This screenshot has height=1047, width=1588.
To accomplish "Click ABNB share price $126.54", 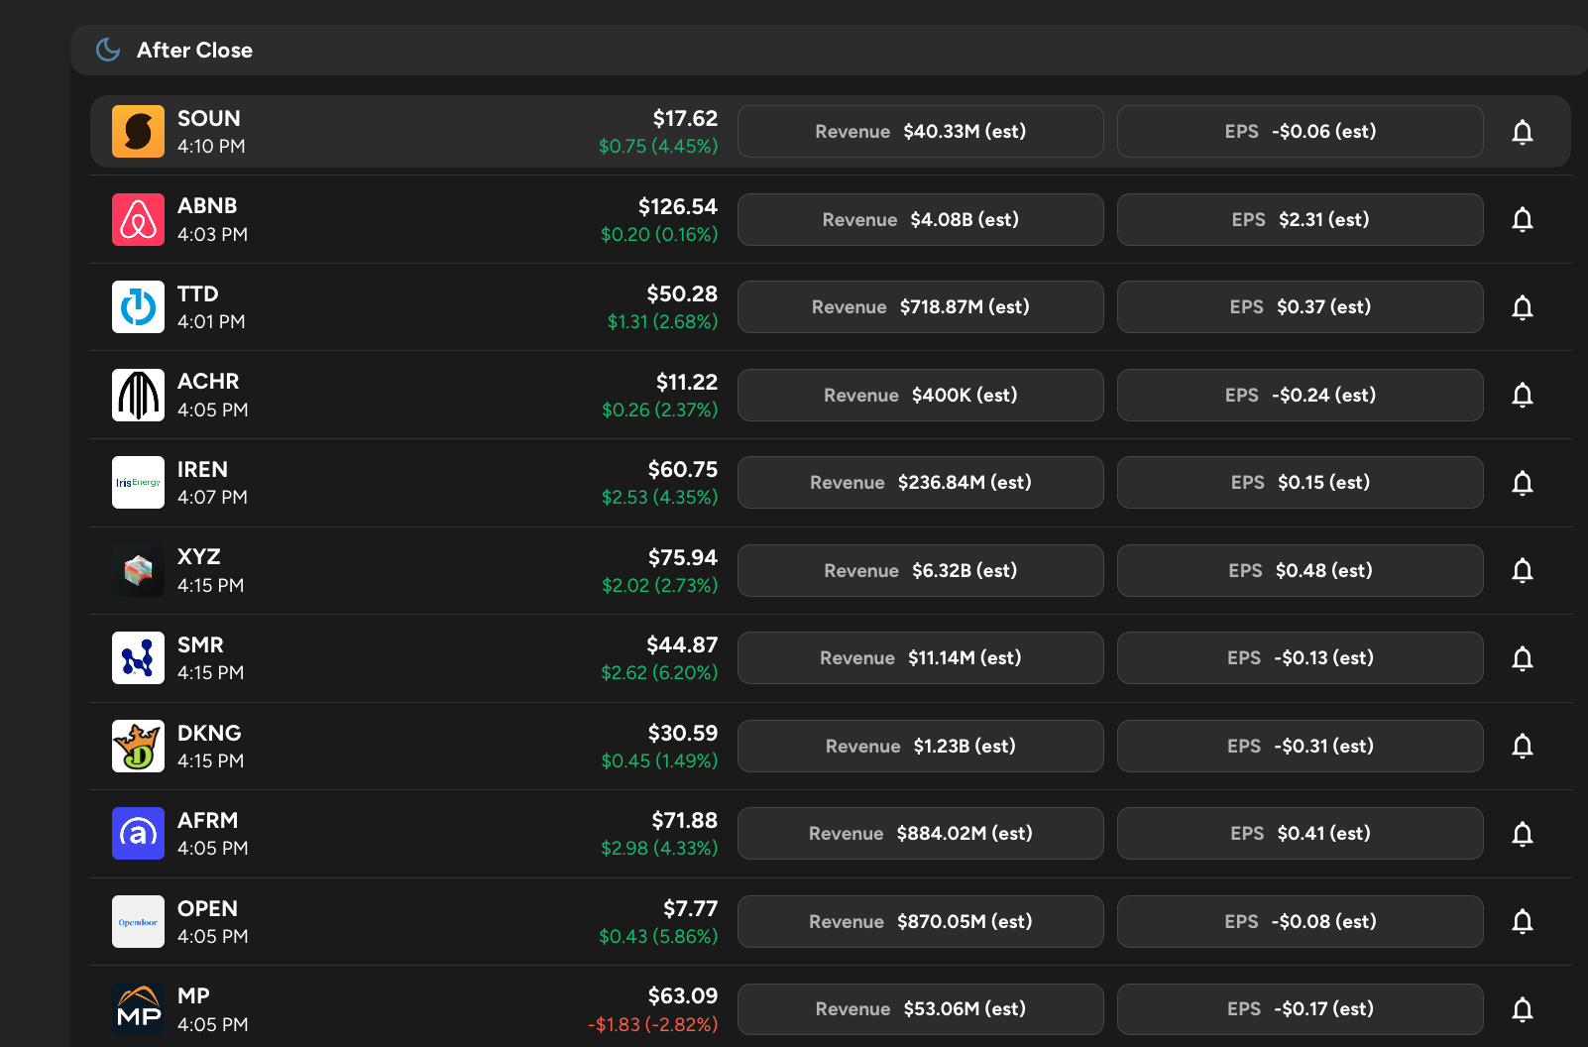I will pyautogui.click(x=678, y=206).
